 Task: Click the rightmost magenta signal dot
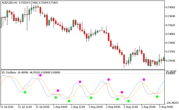click(144, 79)
